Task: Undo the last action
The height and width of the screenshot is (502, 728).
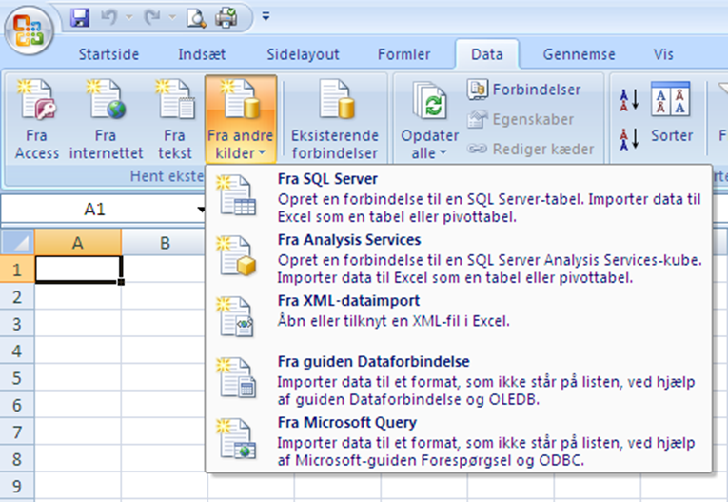Action: click(109, 18)
